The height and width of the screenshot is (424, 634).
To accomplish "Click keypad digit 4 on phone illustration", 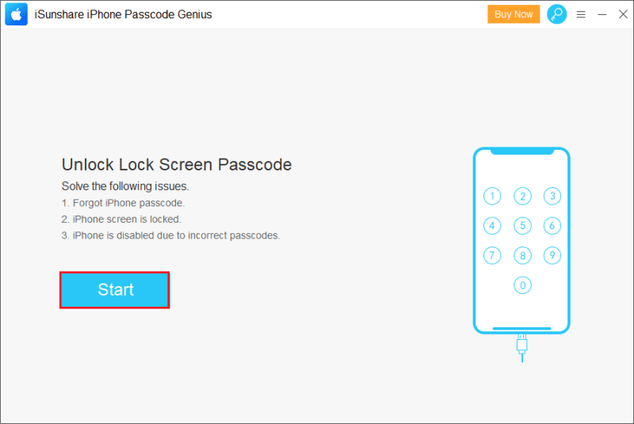I will point(492,226).
